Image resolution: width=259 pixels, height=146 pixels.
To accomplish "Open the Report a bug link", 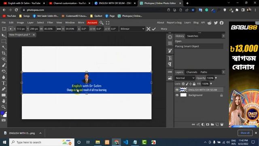I will coord(174,23).
